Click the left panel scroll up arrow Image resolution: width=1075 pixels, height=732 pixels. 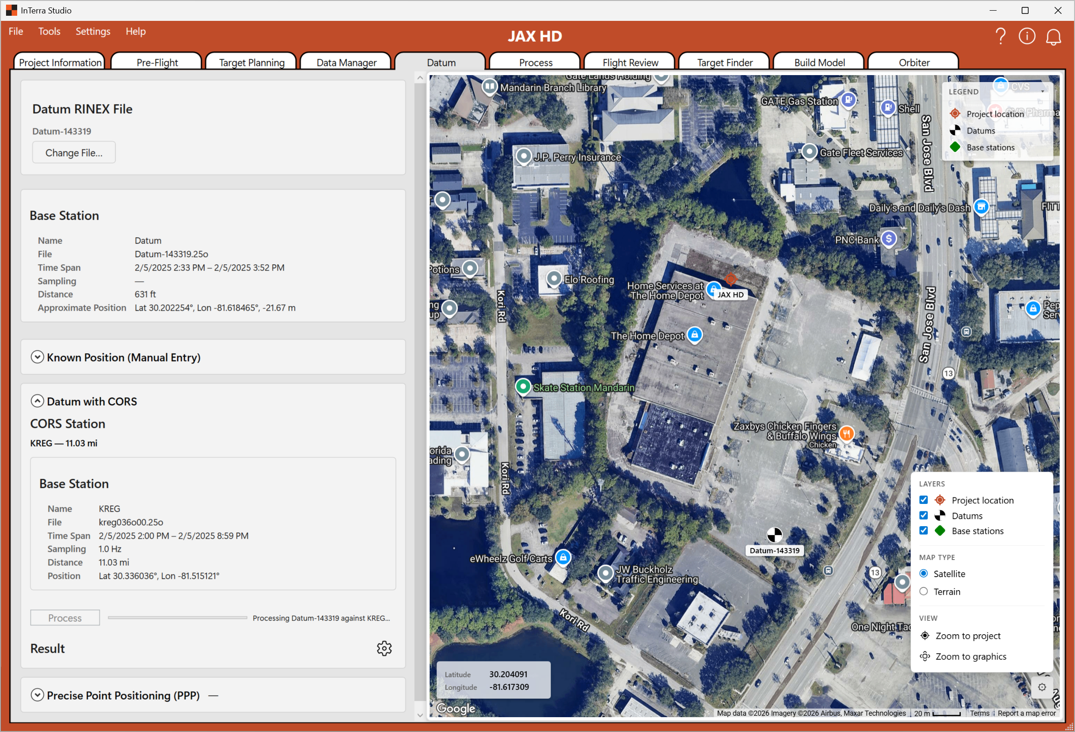coord(419,78)
